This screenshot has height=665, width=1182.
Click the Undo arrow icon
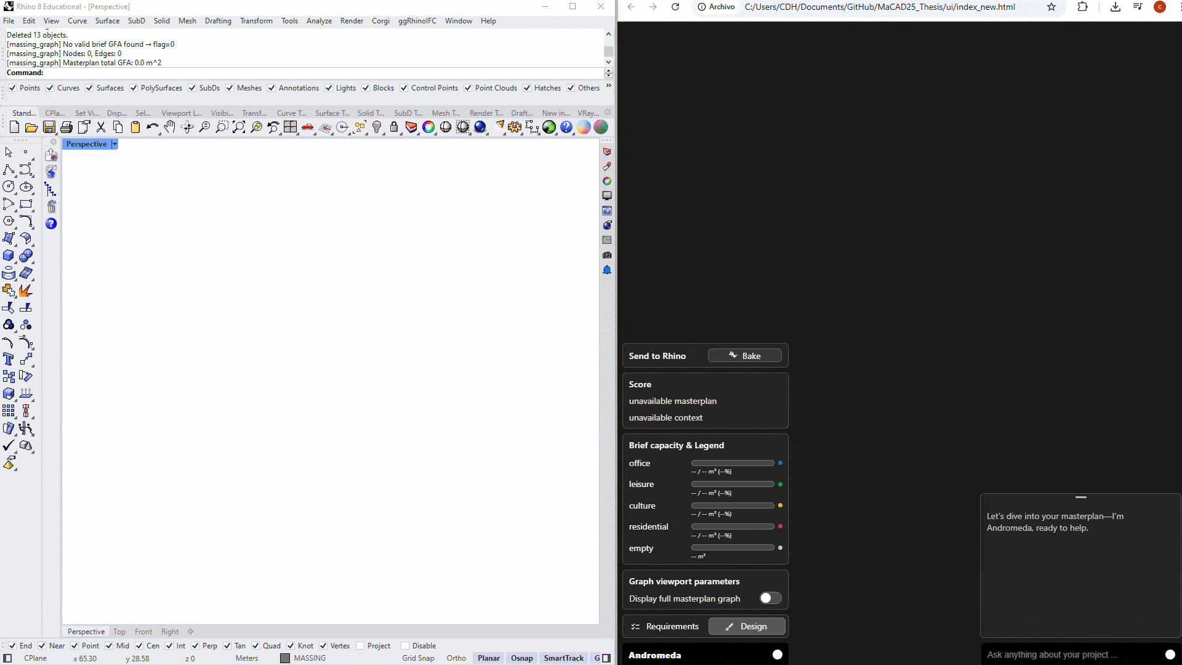pyautogui.click(x=151, y=127)
